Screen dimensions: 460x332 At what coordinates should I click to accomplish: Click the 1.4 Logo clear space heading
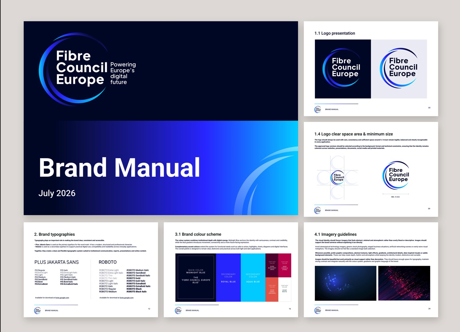[x=354, y=134]
